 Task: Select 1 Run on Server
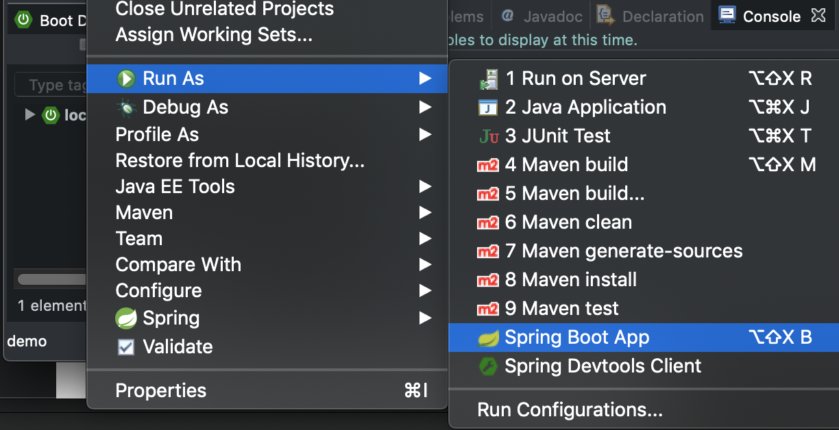coord(644,79)
